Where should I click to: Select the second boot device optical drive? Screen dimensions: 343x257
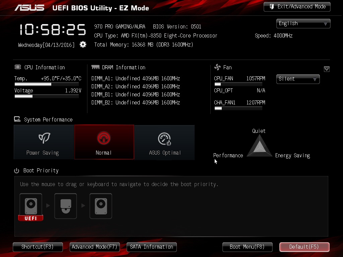coord(66,206)
